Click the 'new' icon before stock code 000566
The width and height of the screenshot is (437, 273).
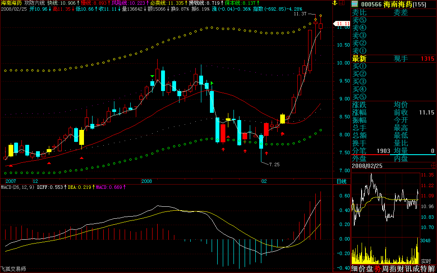click(x=354, y=4)
